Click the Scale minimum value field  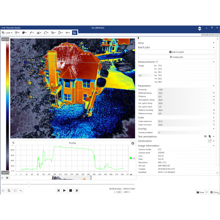[x=185, y=125]
